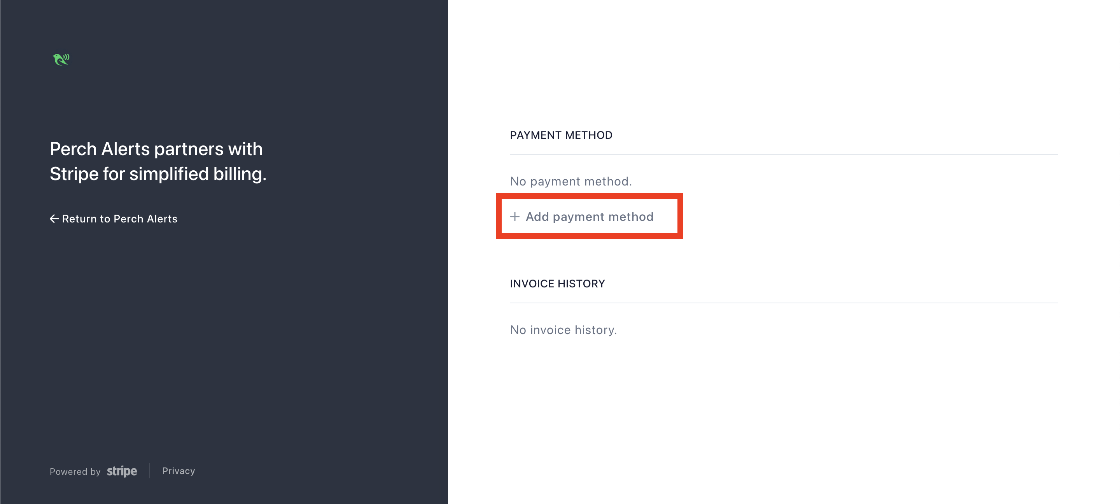Select the INVOICE HISTORY section heading
Image resolution: width=1120 pixels, height=504 pixels.
(x=557, y=284)
